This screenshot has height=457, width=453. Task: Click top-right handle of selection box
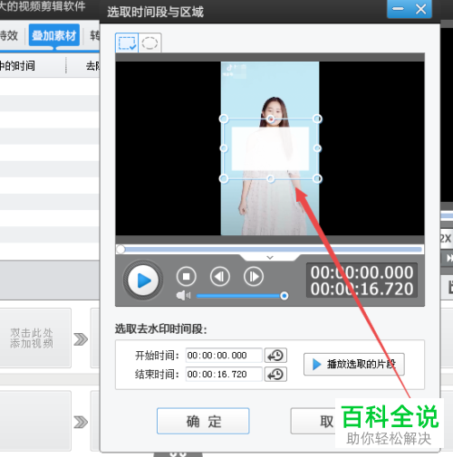click(317, 119)
